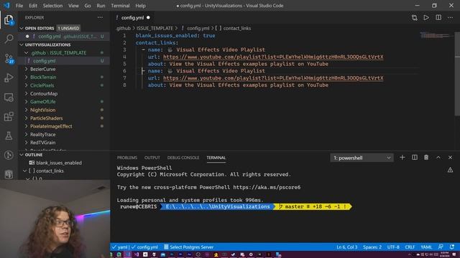Viewport: 460px width, 258px height.
Task: Expand the CirclePixels folder
Action: click(27, 85)
